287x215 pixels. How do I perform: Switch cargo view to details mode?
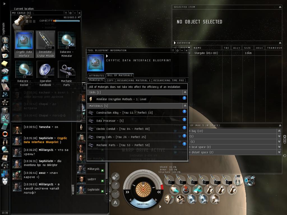tap(31, 21)
